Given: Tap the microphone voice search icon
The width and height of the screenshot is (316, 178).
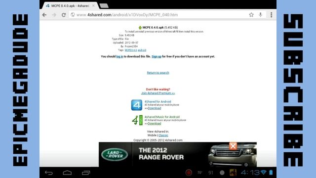Looking at the screenshot, I should [261, 14].
